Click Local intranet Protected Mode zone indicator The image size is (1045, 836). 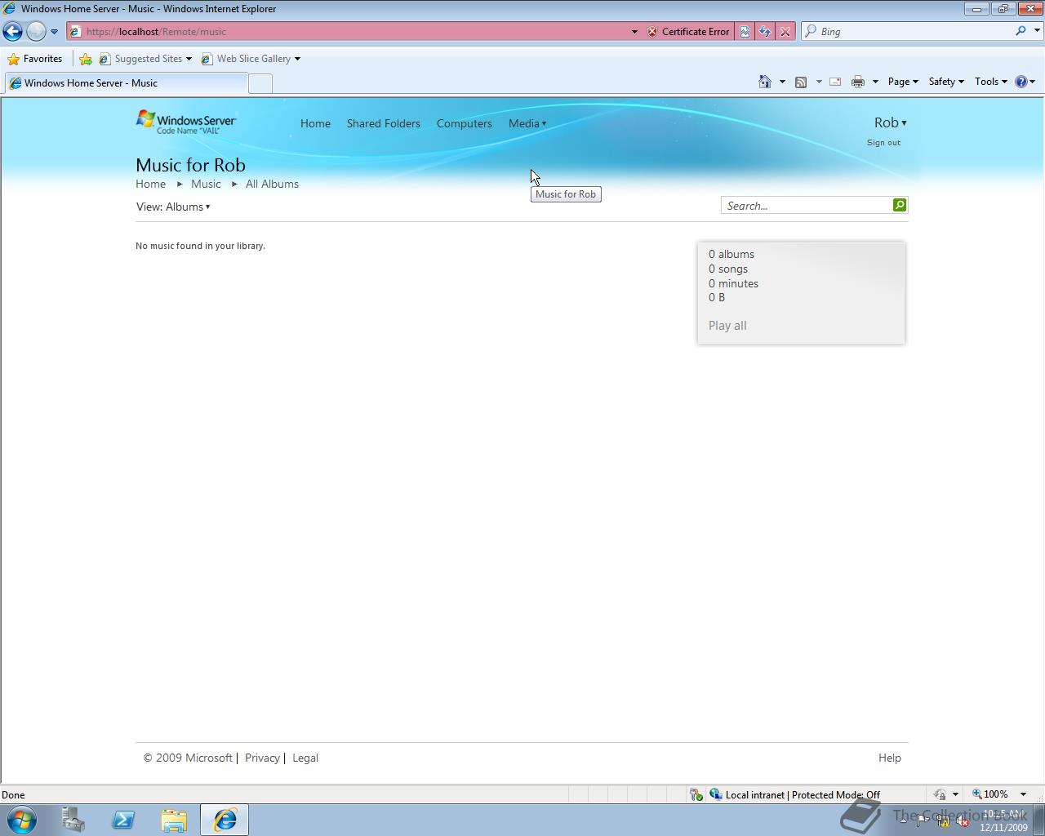coord(794,794)
